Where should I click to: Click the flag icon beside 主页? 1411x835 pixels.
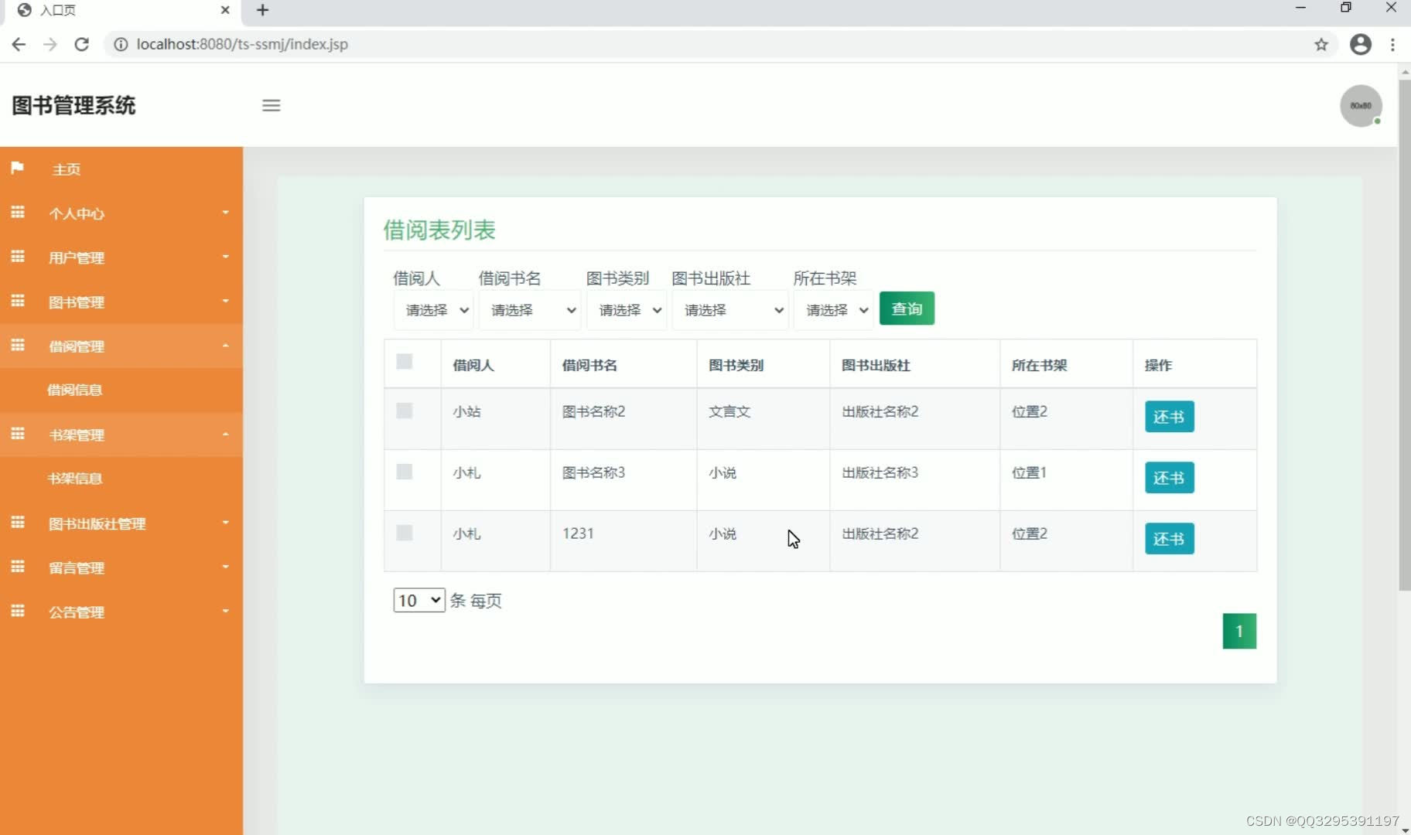click(x=17, y=168)
